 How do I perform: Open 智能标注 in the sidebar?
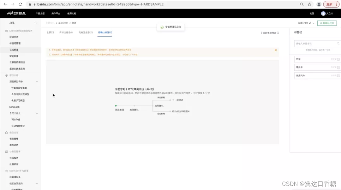[x=14, y=56]
